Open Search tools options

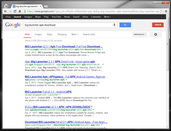coord(89,34)
